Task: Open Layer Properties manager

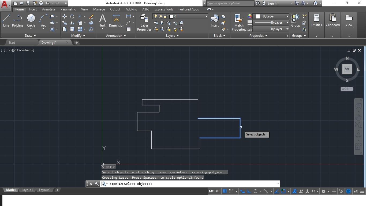Action: (x=144, y=23)
